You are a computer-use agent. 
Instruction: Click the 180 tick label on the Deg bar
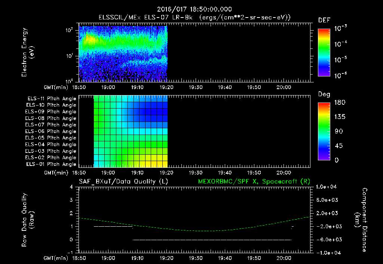coord(340,103)
